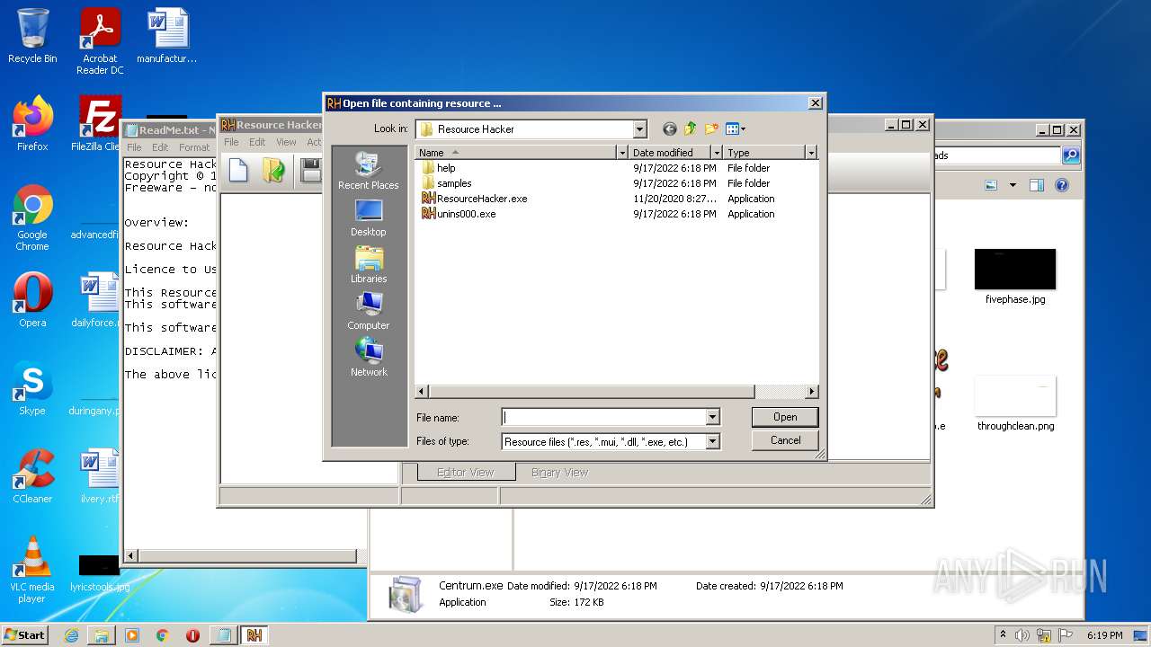Focus the File name input field
Viewport: 1151px width, 647px height.
coord(603,417)
